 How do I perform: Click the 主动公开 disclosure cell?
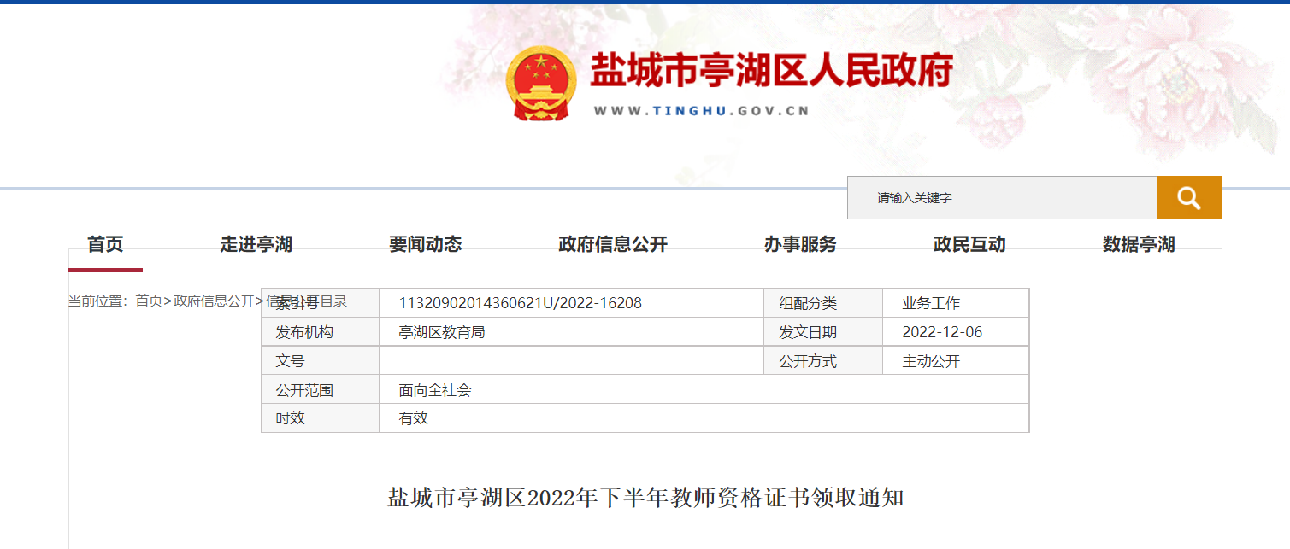pyautogui.click(x=956, y=361)
